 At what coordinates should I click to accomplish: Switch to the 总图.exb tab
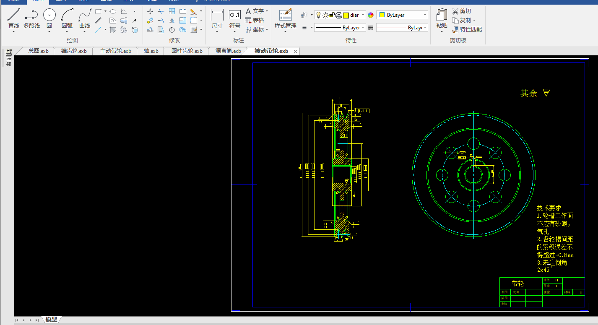click(x=39, y=51)
